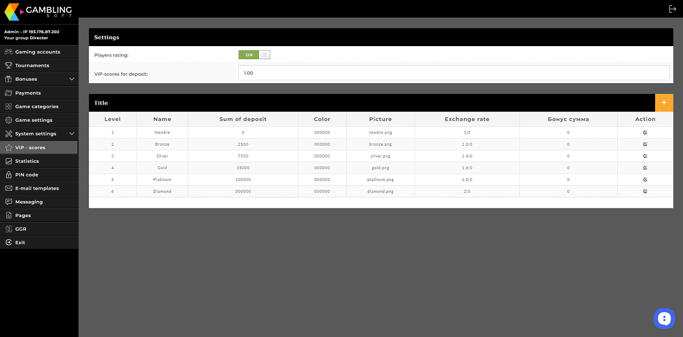Click the 2|0 exchange rate cell
Screen dimensions: 683x337
point(467,191)
